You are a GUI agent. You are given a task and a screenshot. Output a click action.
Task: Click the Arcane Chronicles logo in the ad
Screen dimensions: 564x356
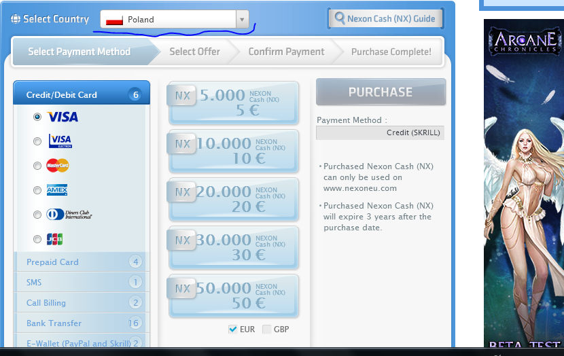[x=524, y=41]
